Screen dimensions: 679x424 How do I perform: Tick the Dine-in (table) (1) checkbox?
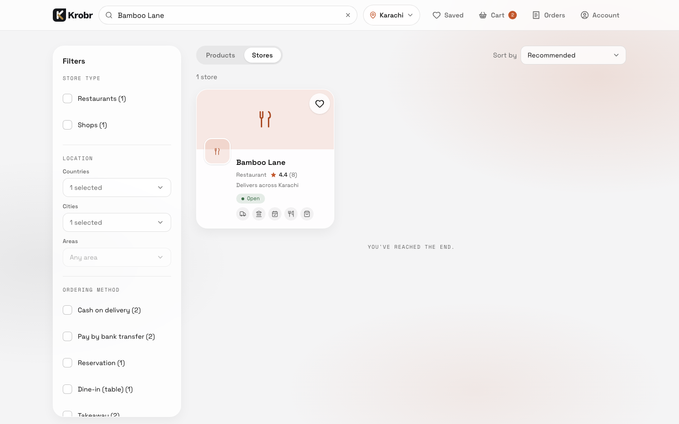point(67,389)
